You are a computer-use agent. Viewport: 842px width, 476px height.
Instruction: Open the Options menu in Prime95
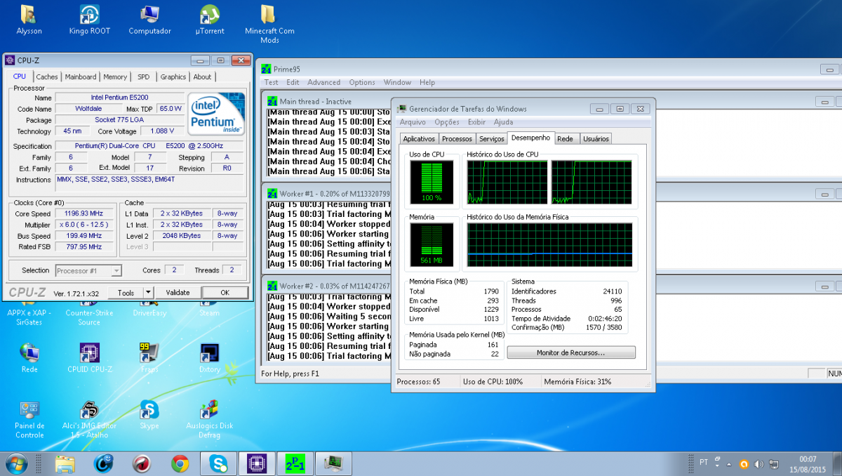362,82
